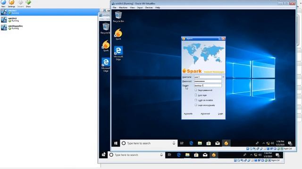
Task: Select the win10c2 virtual machine
Action: point(50,20)
